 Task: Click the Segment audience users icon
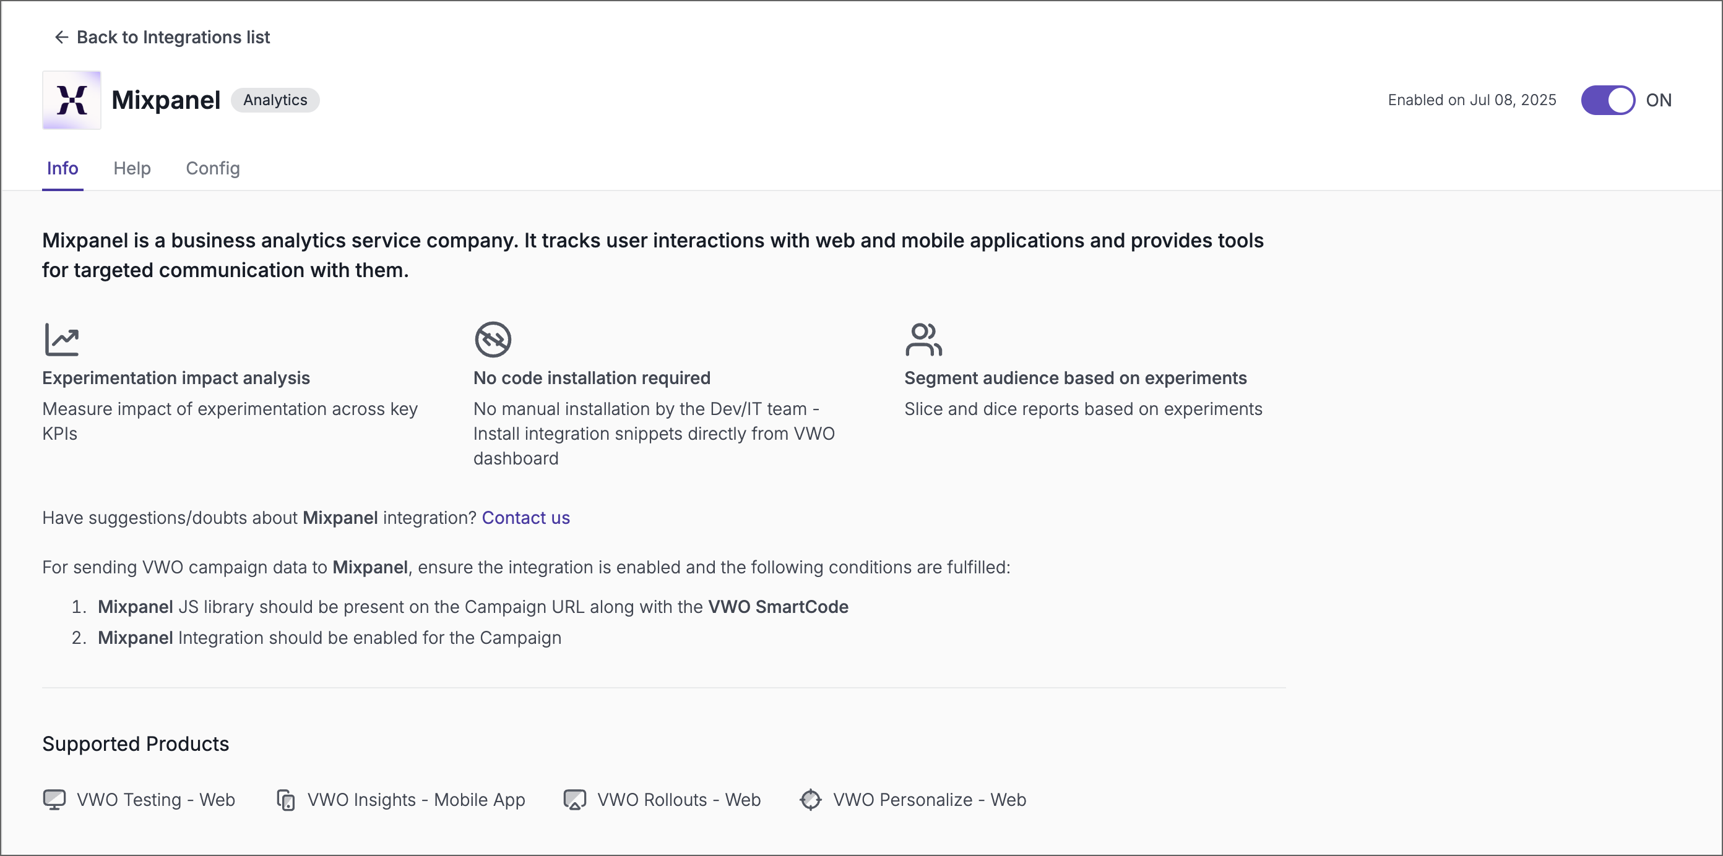tap(923, 340)
